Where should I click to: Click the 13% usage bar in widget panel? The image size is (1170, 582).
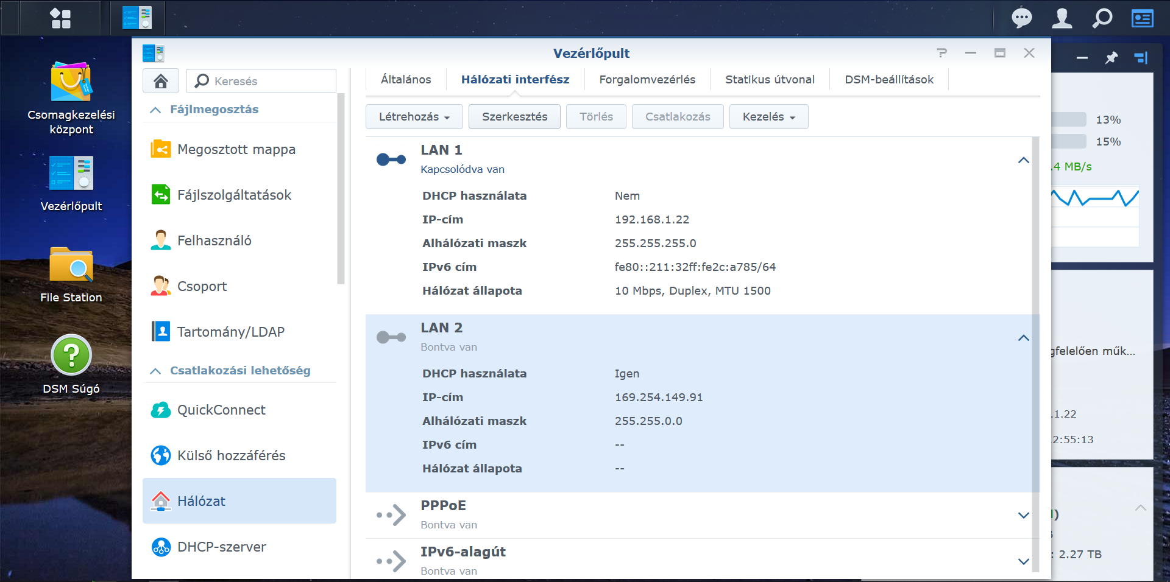click(x=1069, y=119)
